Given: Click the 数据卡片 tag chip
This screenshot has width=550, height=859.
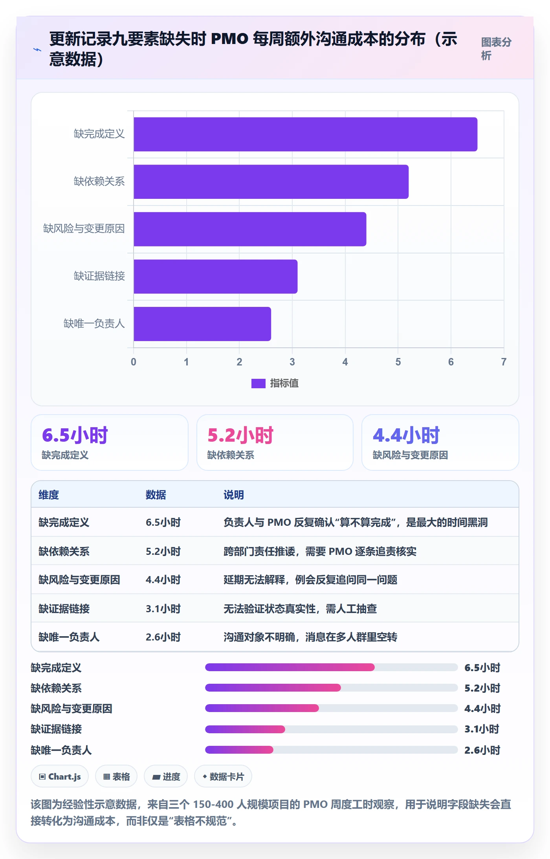Looking at the screenshot, I should coord(223,776).
